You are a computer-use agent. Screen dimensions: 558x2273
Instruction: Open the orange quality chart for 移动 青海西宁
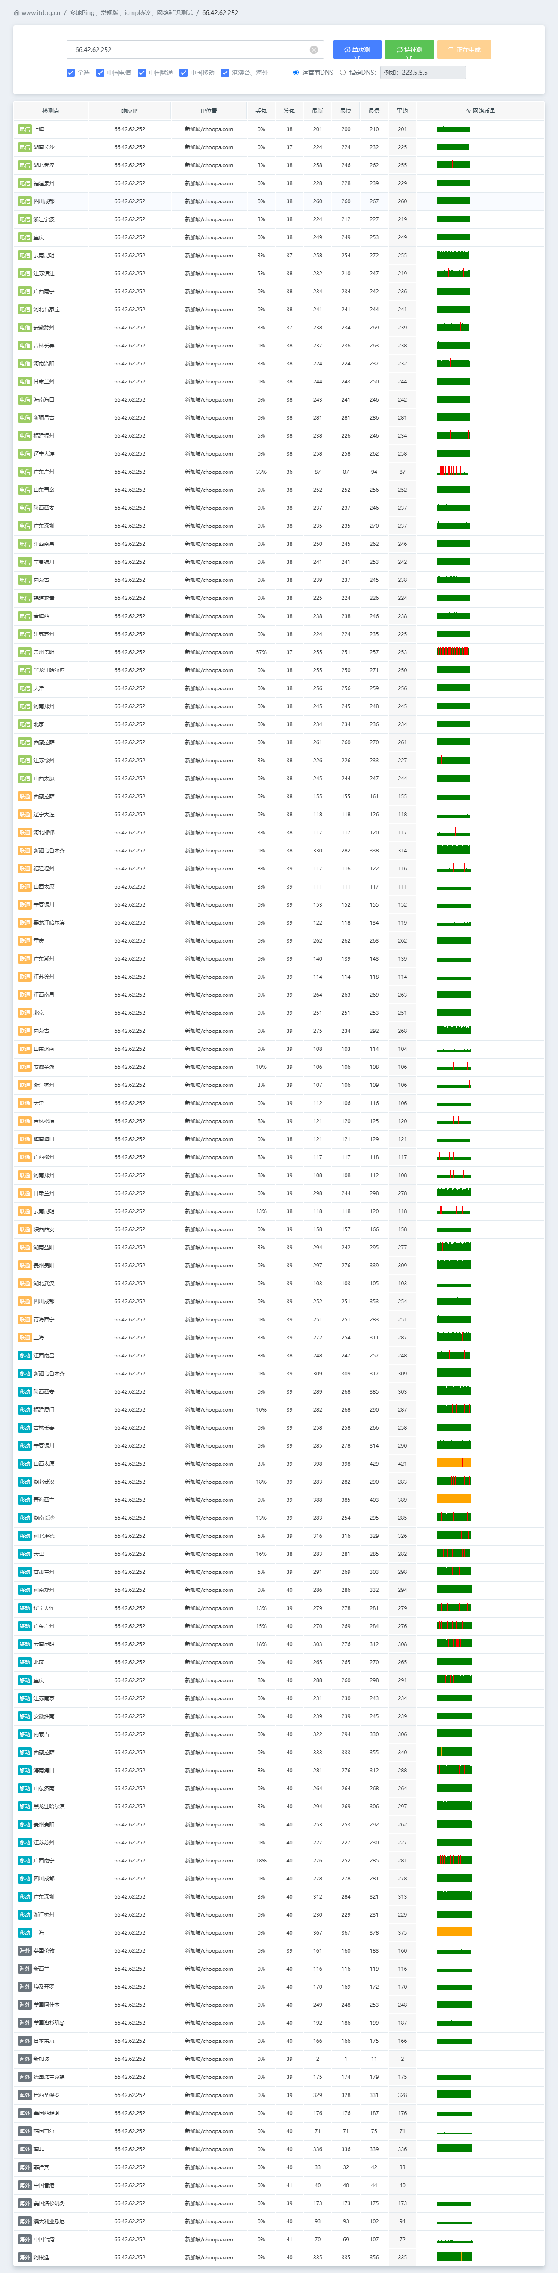click(x=453, y=1499)
